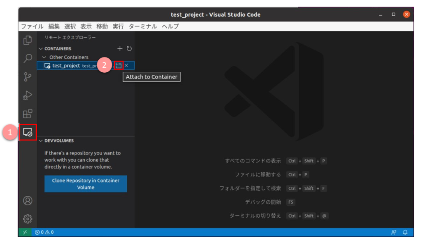The width and height of the screenshot is (423, 245).
Task: Collapse the Other Containers group
Action: [x=44, y=57]
